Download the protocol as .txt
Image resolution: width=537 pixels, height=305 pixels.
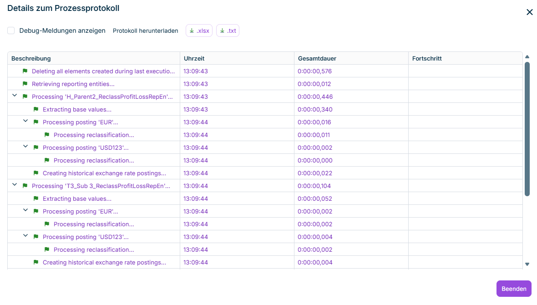tap(228, 30)
